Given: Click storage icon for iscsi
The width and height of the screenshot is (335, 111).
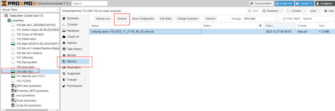Looking at the screenshot, I should 13,96.
